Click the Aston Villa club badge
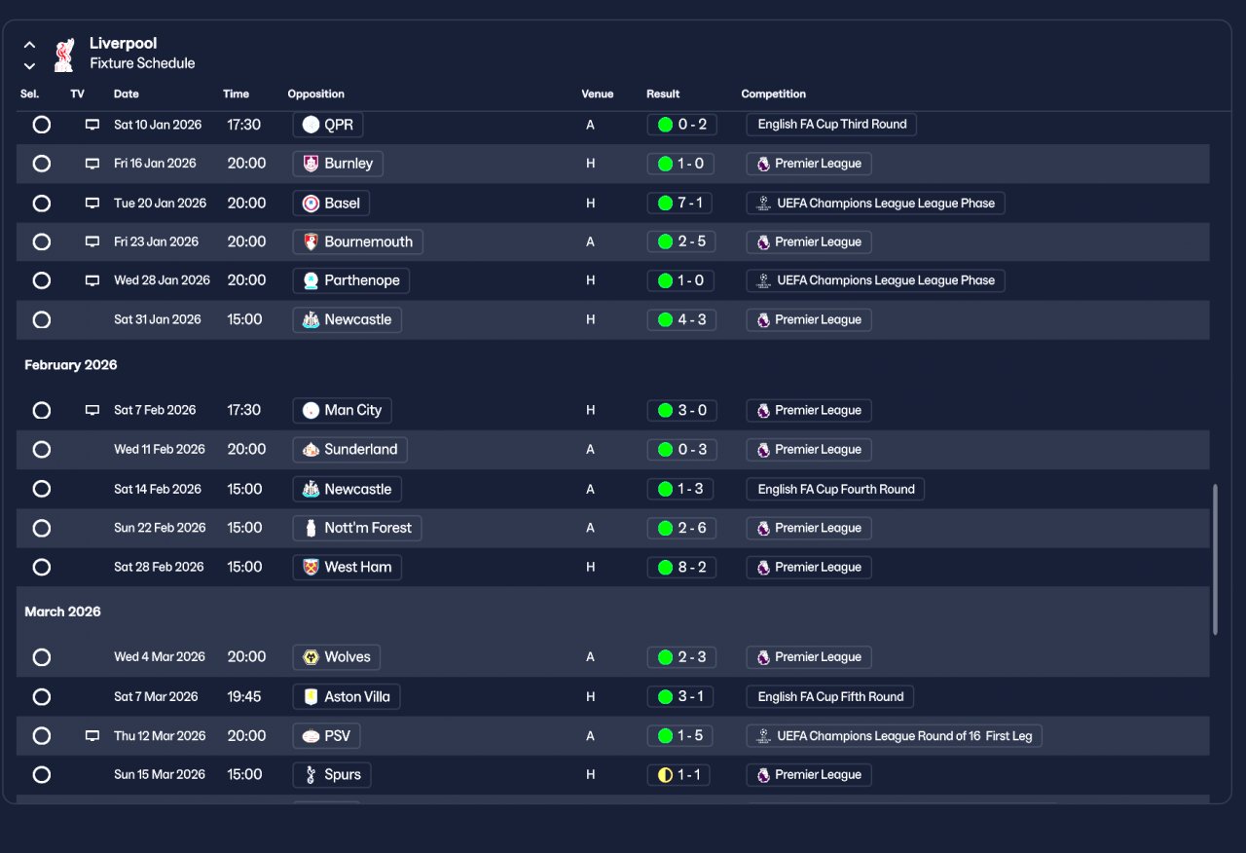Viewport: 1246px width, 853px height. (311, 696)
